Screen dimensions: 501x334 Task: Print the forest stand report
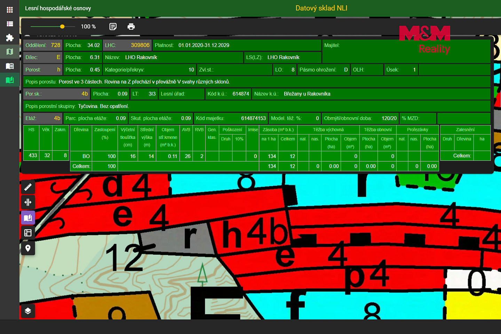pos(131,26)
